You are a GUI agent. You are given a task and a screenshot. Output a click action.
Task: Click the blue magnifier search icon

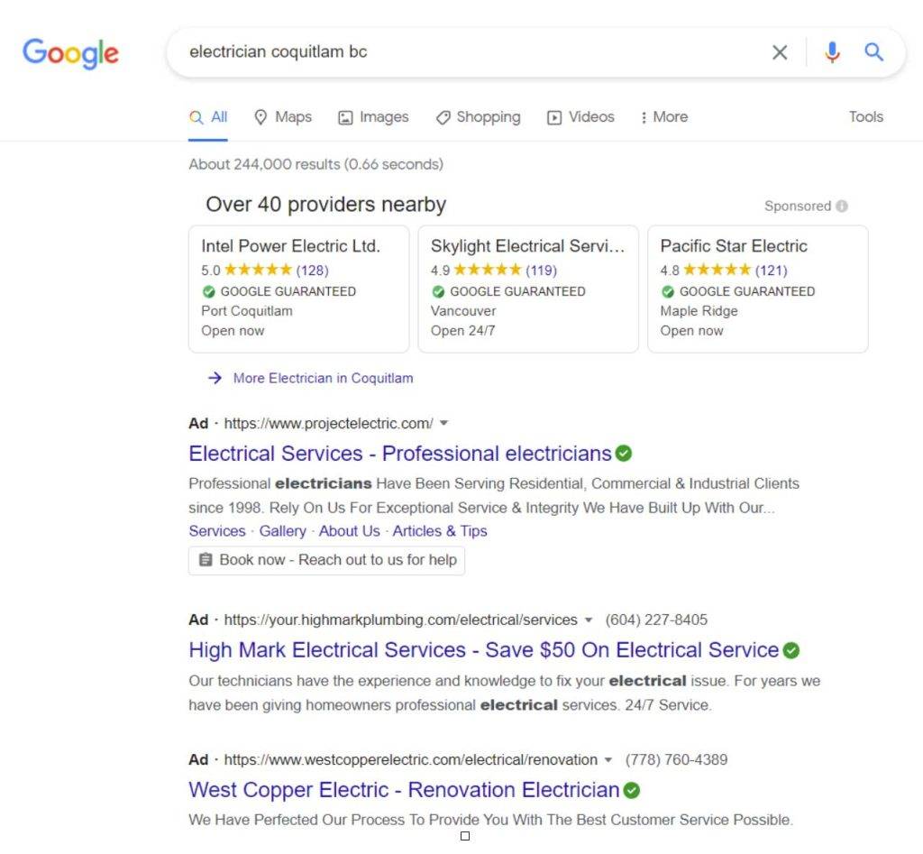(x=873, y=51)
